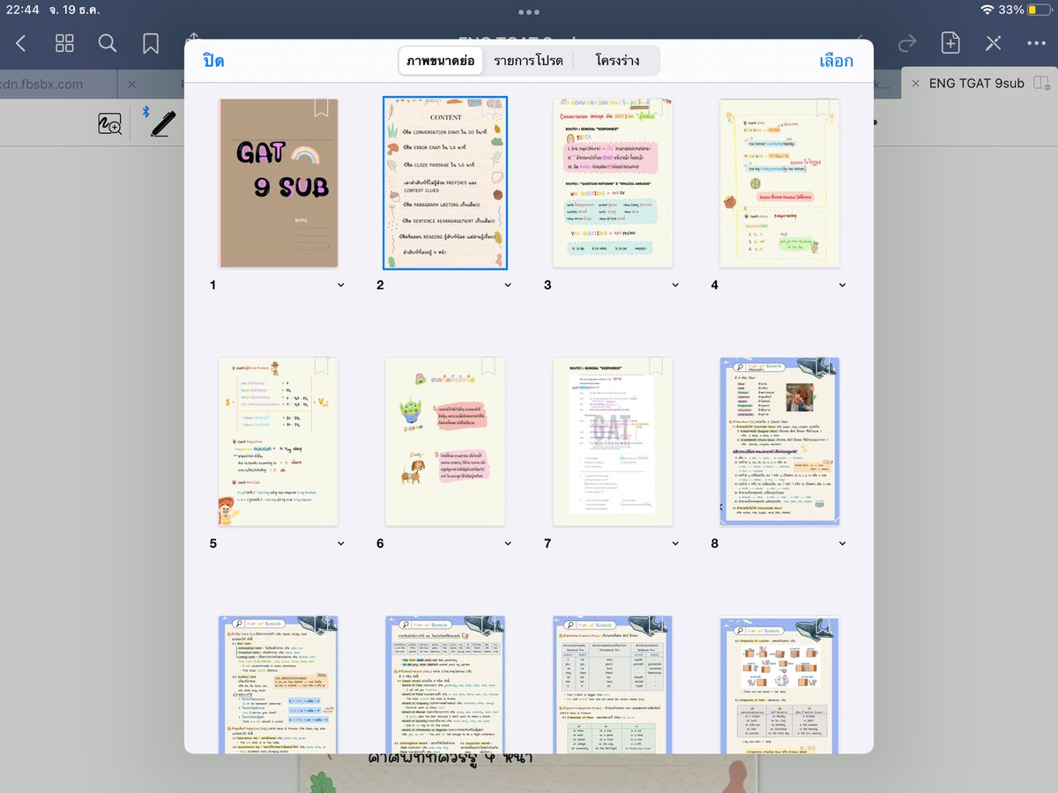Open page 8 Part of Speech thumbnail
1058x793 pixels.
(x=780, y=441)
